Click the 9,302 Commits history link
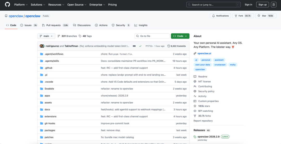The image size is (281, 144). (x=177, y=46)
